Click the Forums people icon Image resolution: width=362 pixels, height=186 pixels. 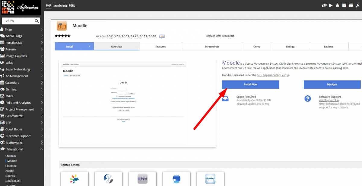click(x=2, y=49)
